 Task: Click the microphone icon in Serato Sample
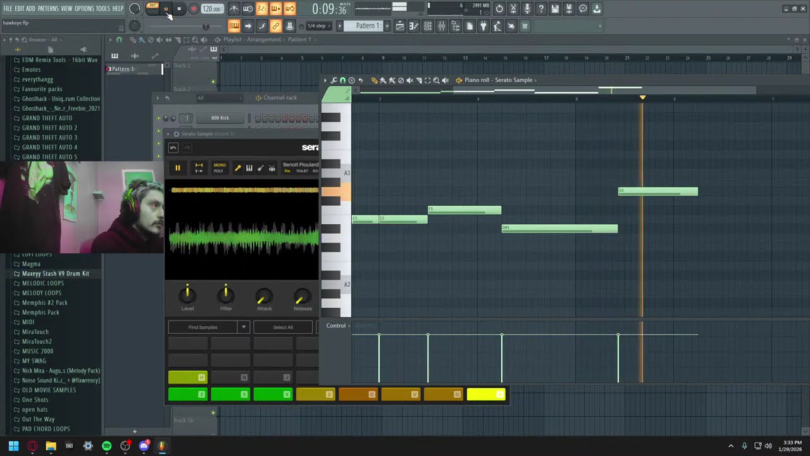(x=238, y=168)
